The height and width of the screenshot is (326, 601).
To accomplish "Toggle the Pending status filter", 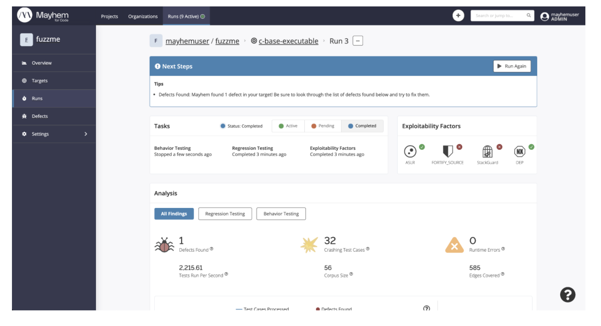I will tap(323, 125).
